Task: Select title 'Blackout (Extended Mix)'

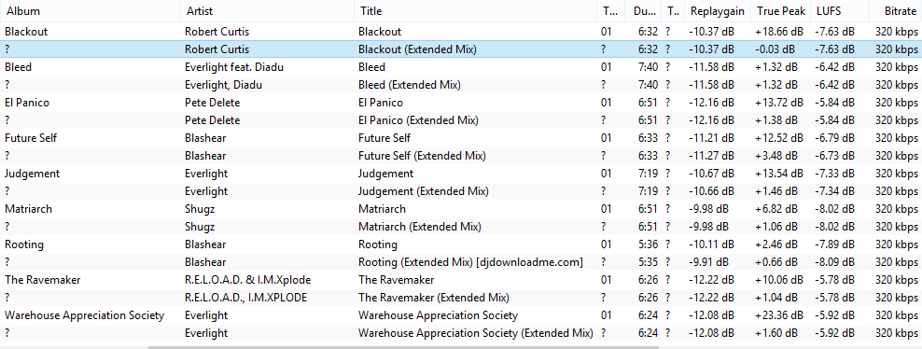Action: (x=417, y=49)
